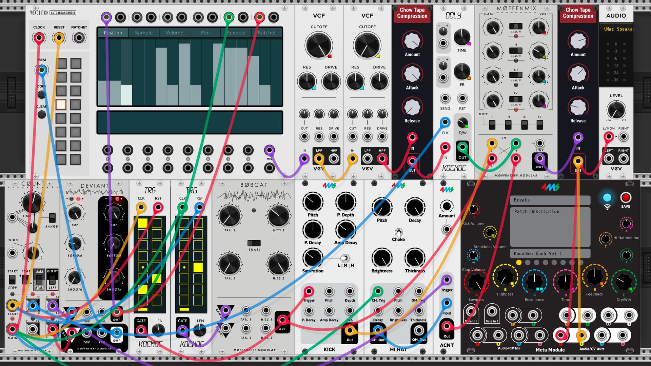The height and width of the screenshot is (366, 651).
Task: Switch to the Volume tab
Action: 175,33
